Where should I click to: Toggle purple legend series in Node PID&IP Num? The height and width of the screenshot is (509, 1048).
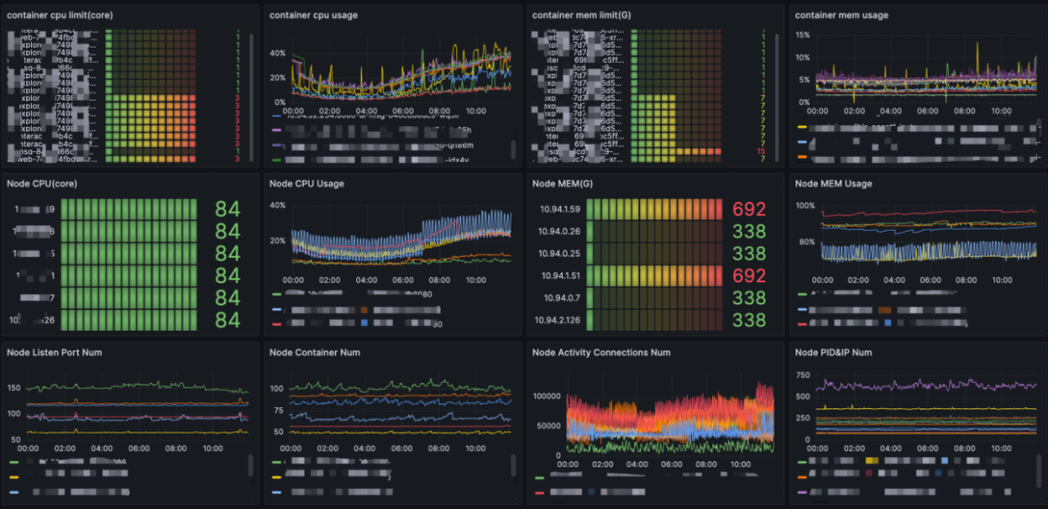802,493
